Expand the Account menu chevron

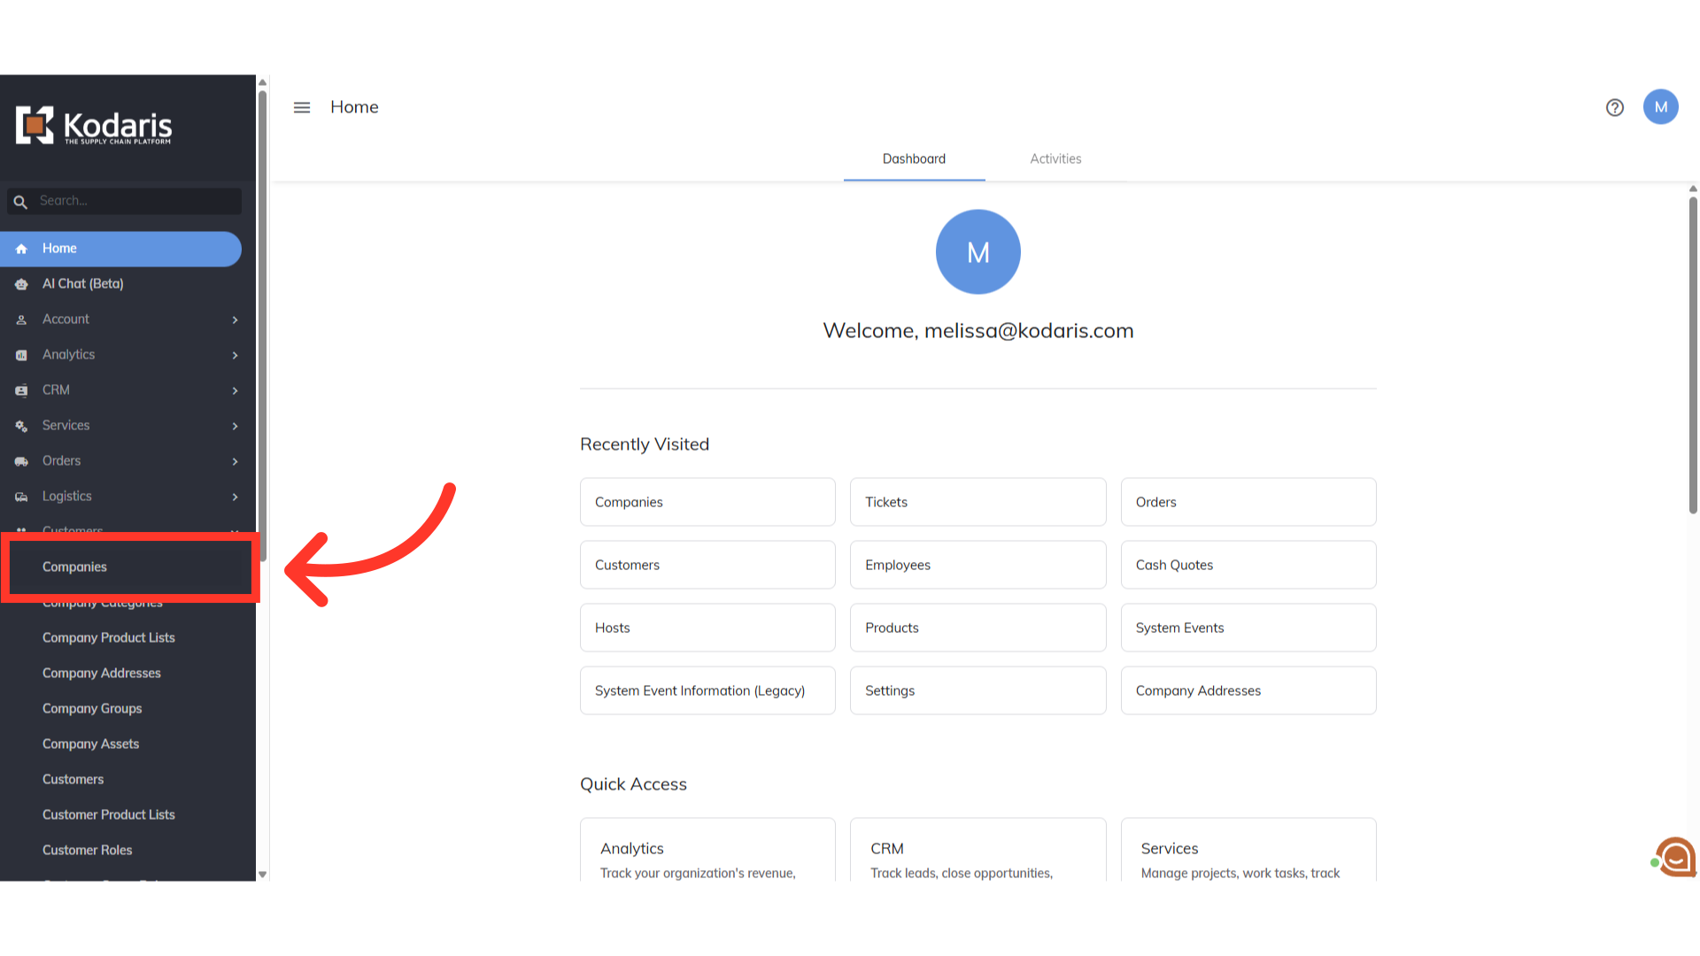point(235,320)
